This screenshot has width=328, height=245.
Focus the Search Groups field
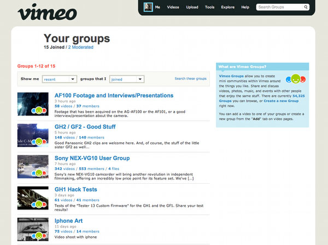point(280,7)
